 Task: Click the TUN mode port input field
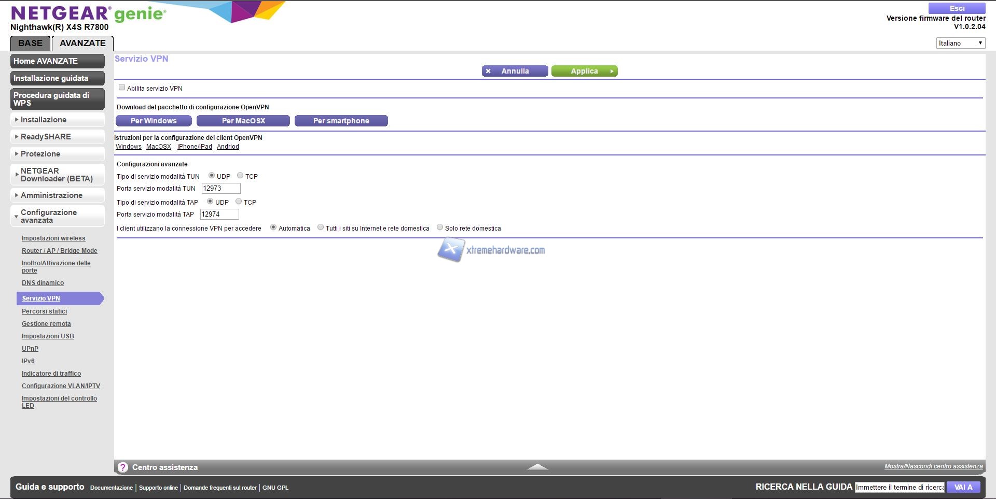point(221,189)
